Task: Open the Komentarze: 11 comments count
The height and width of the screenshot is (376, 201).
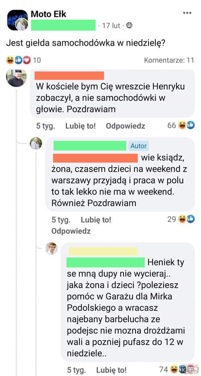Action: pos(169,60)
